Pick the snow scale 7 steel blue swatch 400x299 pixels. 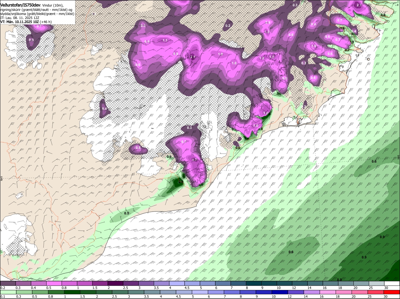(x=238, y=283)
